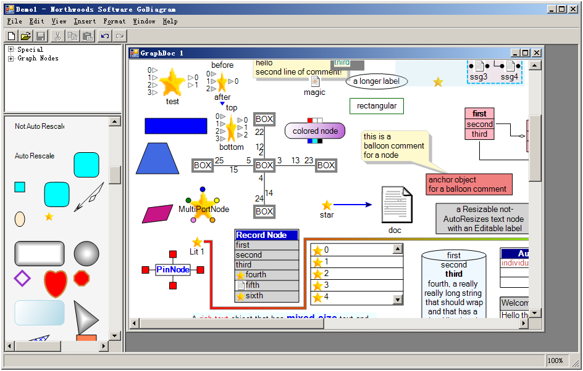Image resolution: width=583 pixels, height=371 pixels.
Task: Click the red swatch on colored node
Action: pos(310,121)
